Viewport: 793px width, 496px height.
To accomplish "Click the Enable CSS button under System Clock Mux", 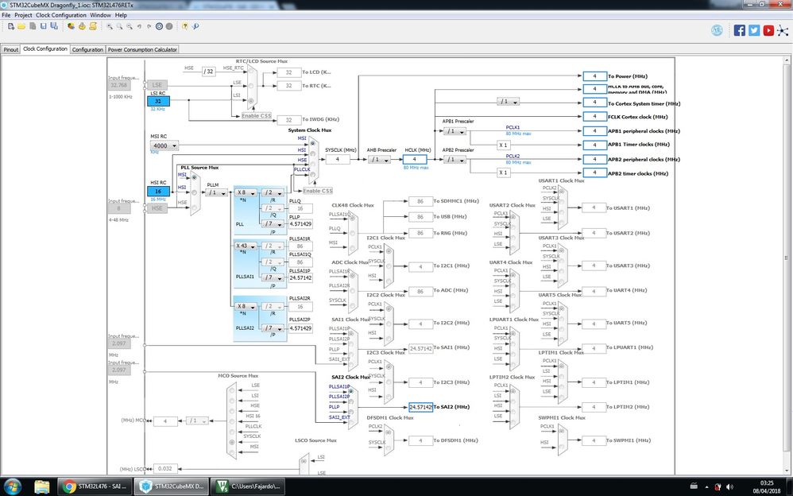I will click(318, 191).
